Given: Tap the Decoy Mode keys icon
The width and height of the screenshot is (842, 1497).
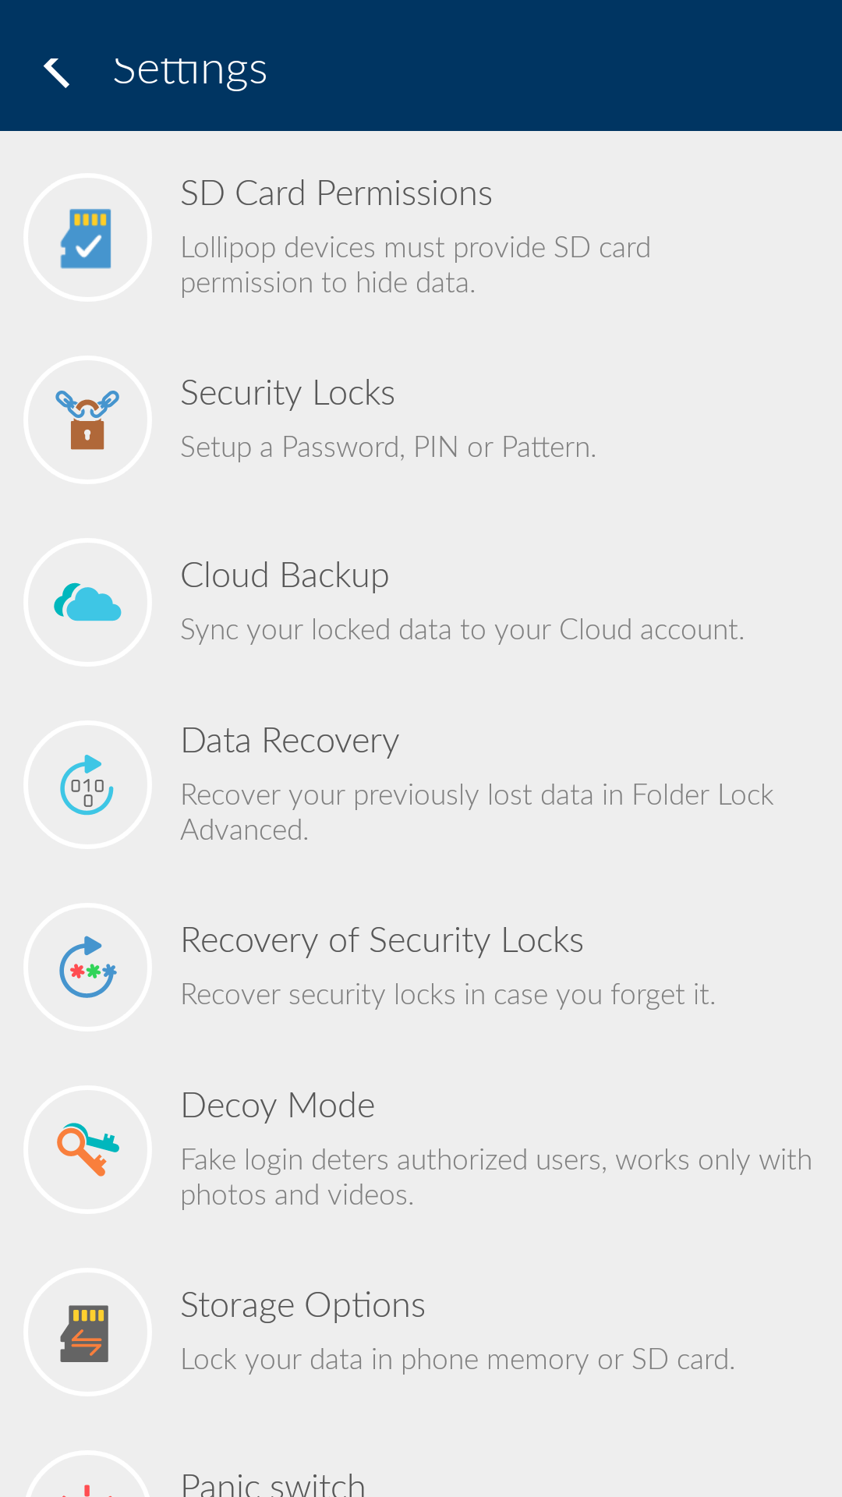Looking at the screenshot, I should 87,1149.
